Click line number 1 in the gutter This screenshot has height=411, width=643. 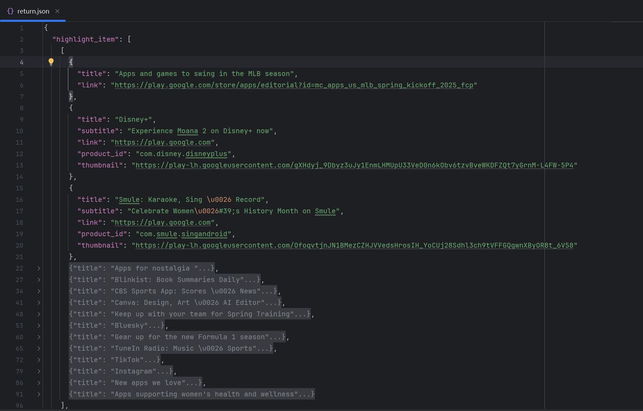22,28
